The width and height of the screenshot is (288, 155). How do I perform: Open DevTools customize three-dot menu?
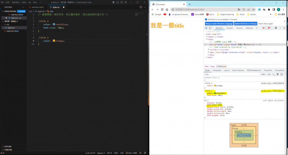coord(280,28)
